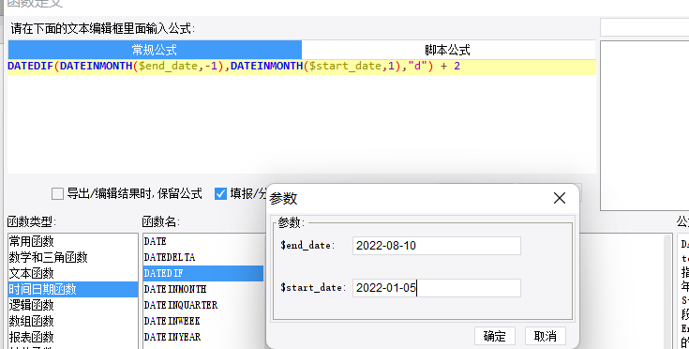Screen dimensions: 689x349
Task: Select 数组函数 function type
Action: pos(73,321)
